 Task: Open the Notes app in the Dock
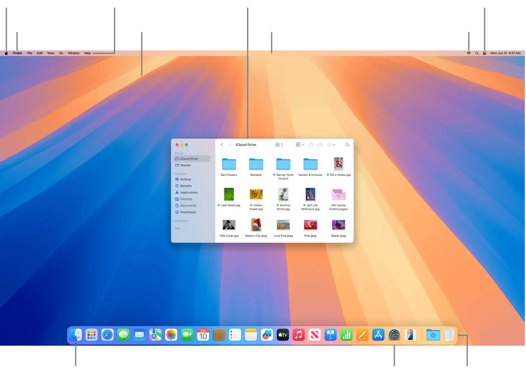pos(251,335)
